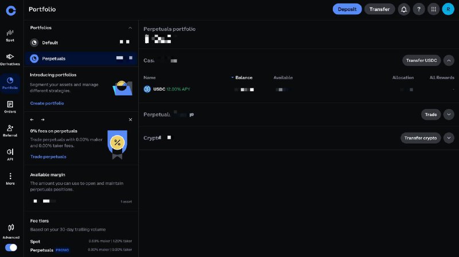This screenshot has height=257, width=459.
Task: Dismiss the 0% fees promo card
Action: [130, 120]
